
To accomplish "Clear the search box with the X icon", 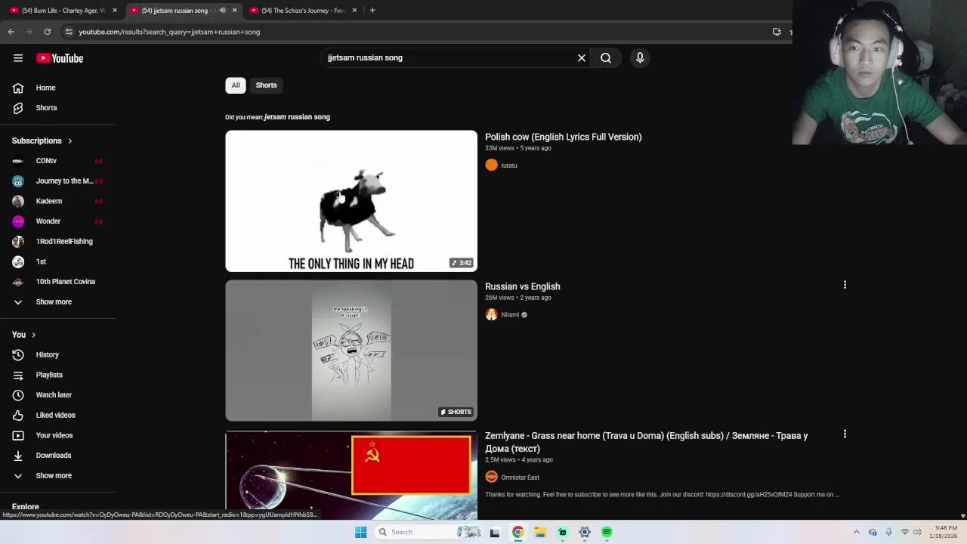I will [x=582, y=58].
